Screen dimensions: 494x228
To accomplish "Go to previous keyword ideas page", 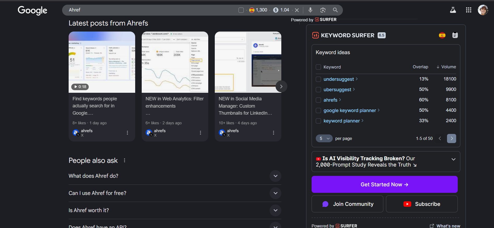I will point(440,138).
